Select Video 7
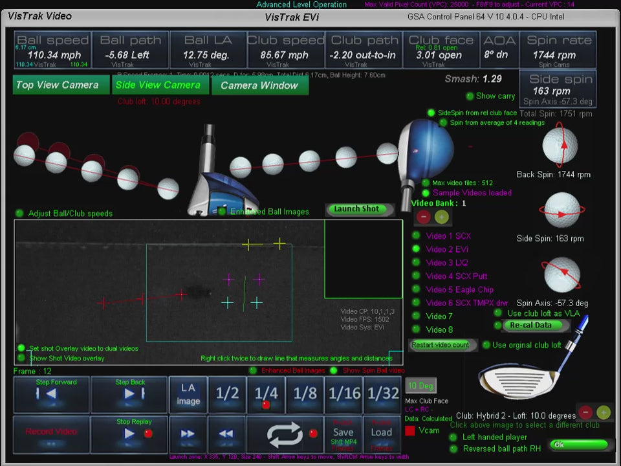This screenshot has height=466, width=621. (x=416, y=316)
